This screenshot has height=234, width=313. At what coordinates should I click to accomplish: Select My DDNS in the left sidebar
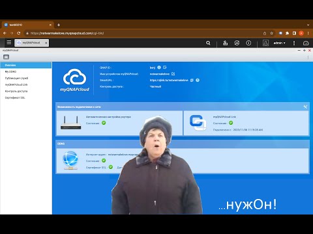tap(26, 71)
